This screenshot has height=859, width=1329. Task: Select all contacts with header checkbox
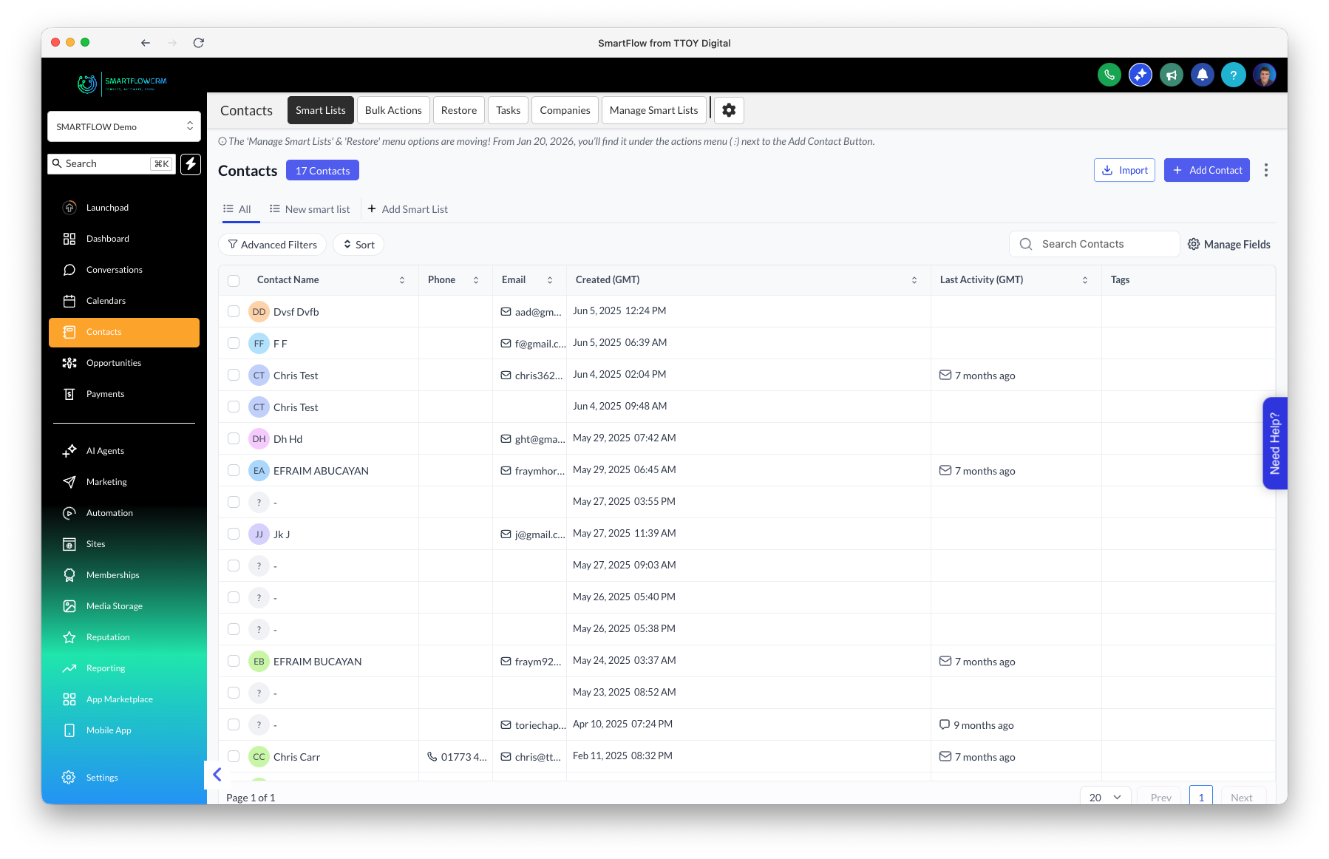pos(234,280)
